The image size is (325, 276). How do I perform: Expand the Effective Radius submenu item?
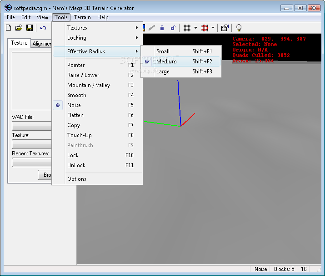(97, 51)
